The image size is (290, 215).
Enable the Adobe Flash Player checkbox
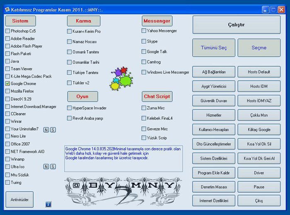[7, 46]
